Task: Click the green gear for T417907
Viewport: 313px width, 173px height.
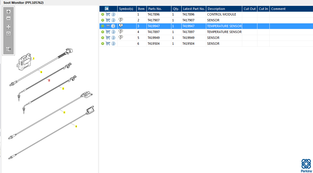Action: click(x=103, y=20)
